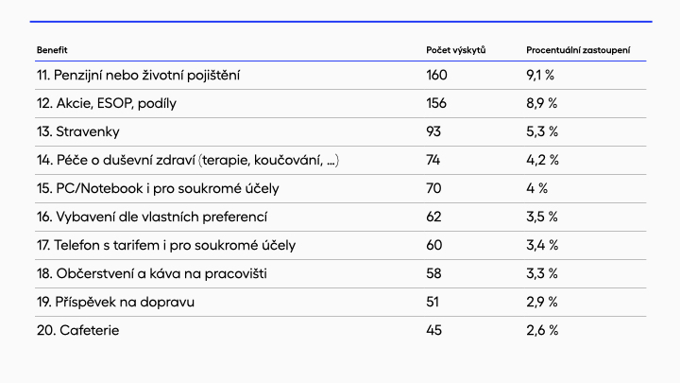Click the 8,9 % percentage cell
Viewport: 680px width, 383px height.
(x=541, y=103)
